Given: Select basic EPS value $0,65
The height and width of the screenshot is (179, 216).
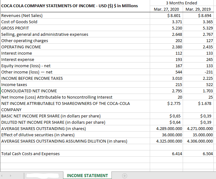Looking at the screenshot, I should pos(175,116).
